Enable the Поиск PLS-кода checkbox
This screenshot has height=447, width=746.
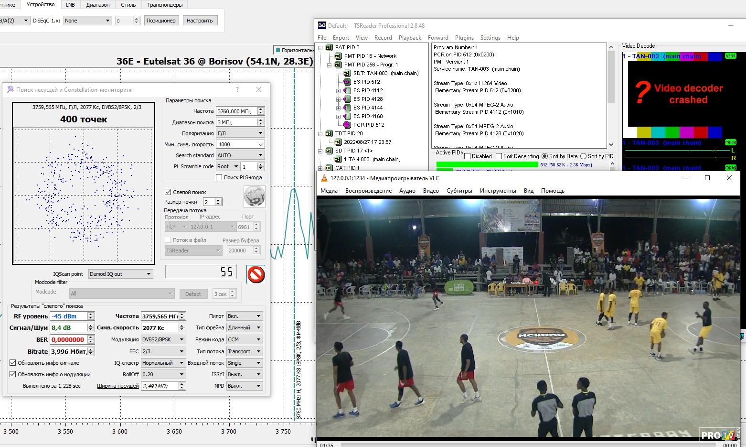click(x=219, y=177)
